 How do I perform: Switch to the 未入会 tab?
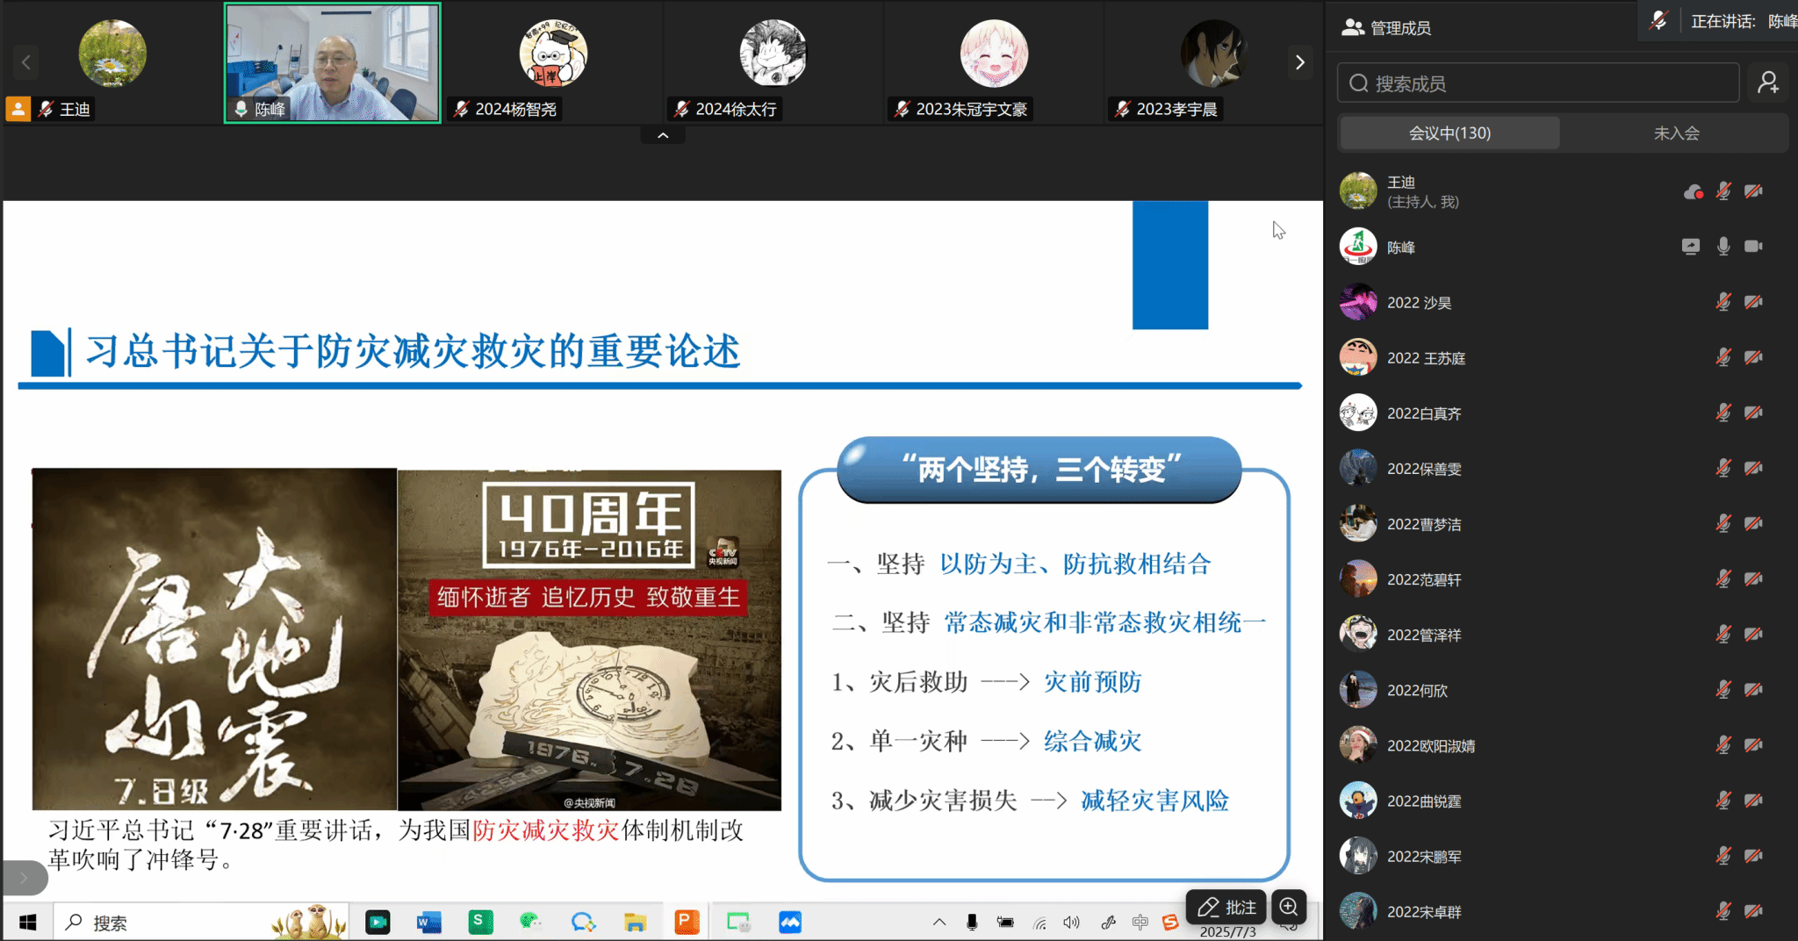(x=1676, y=133)
